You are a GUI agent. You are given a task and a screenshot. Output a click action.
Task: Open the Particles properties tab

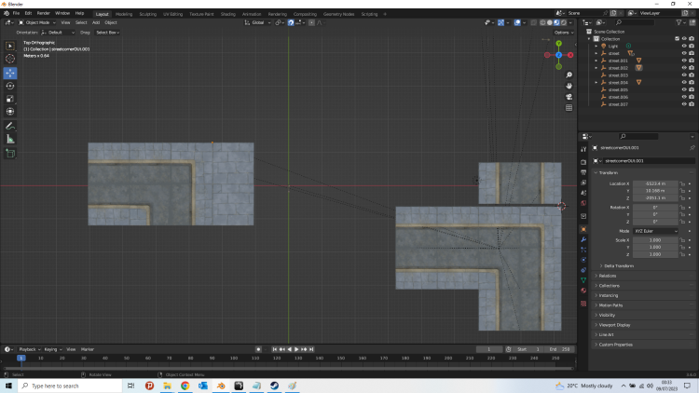(x=583, y=250)
